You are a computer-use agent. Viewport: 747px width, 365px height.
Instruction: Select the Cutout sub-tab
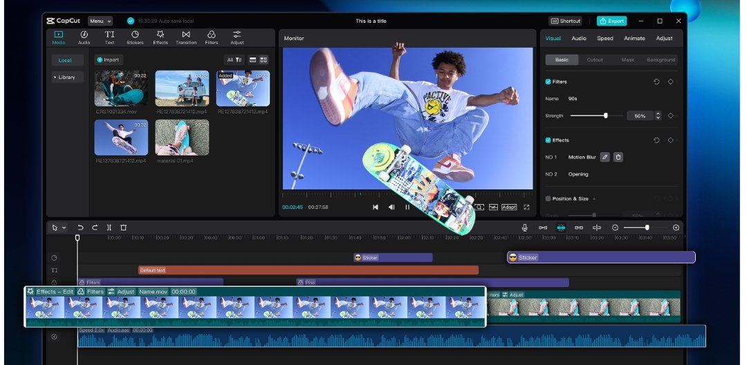click(595, 60)
